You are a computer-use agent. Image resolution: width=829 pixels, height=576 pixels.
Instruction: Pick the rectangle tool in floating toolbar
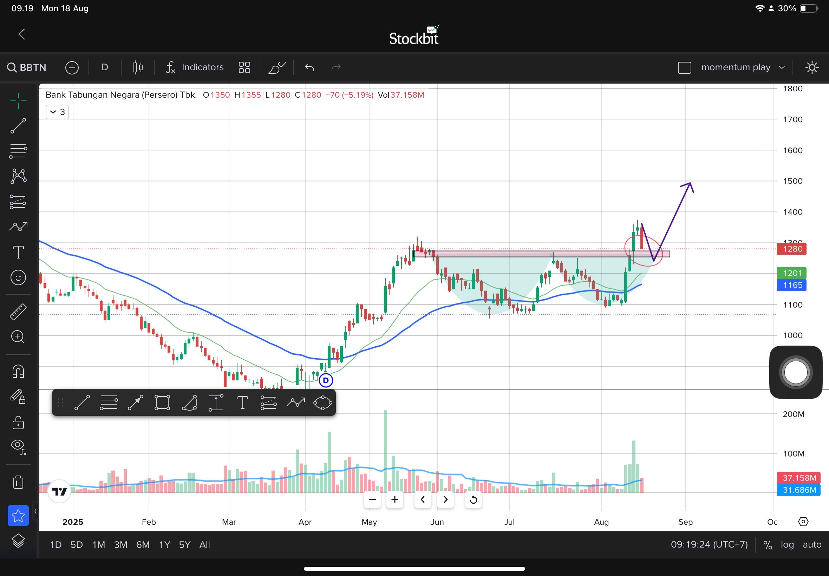162,402
